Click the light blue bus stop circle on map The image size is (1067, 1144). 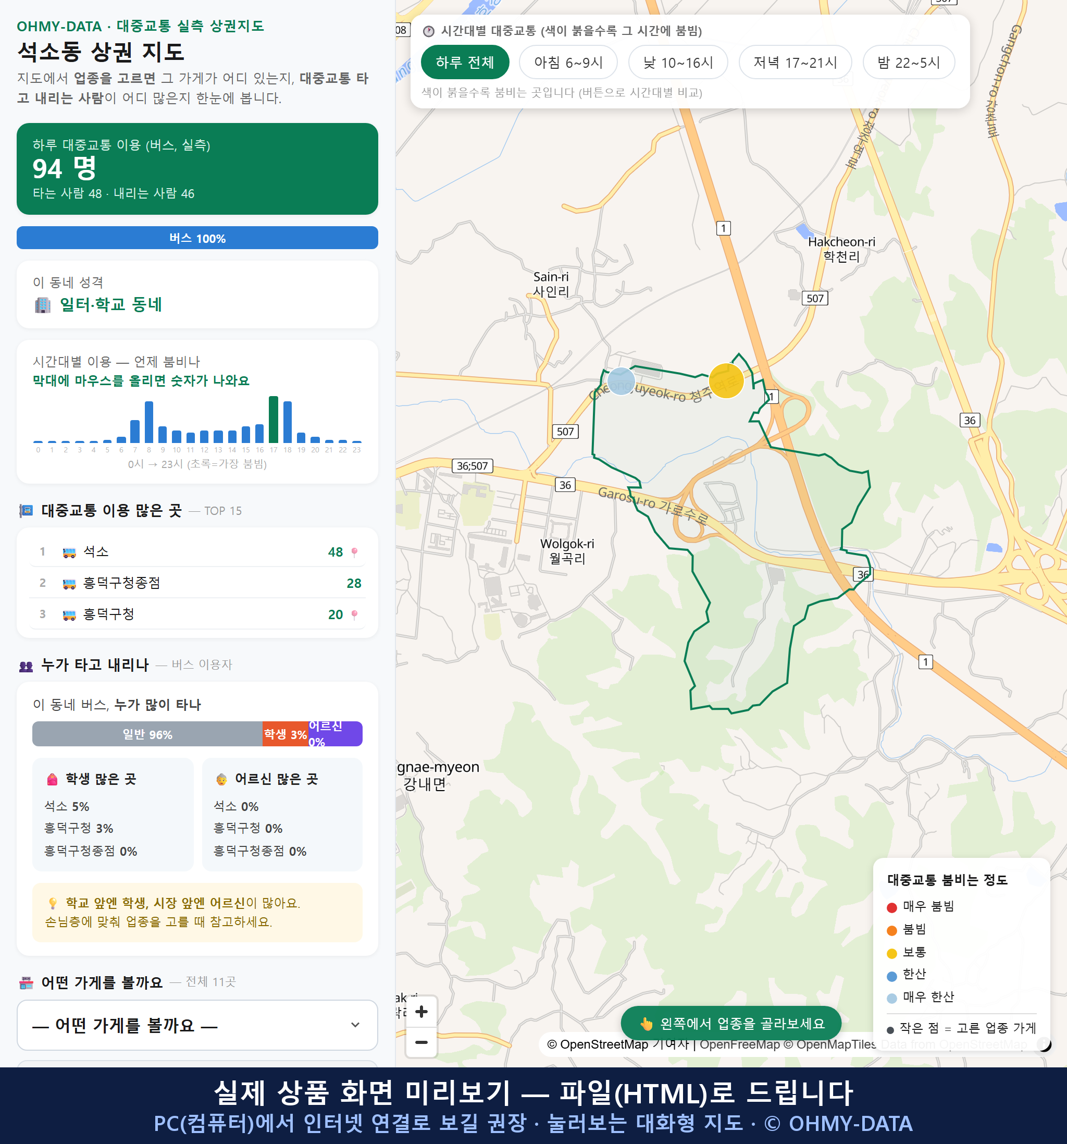pos(621,381)
